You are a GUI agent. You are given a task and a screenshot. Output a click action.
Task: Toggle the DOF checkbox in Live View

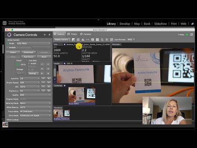pyautogui.click(x=29, y=69)
